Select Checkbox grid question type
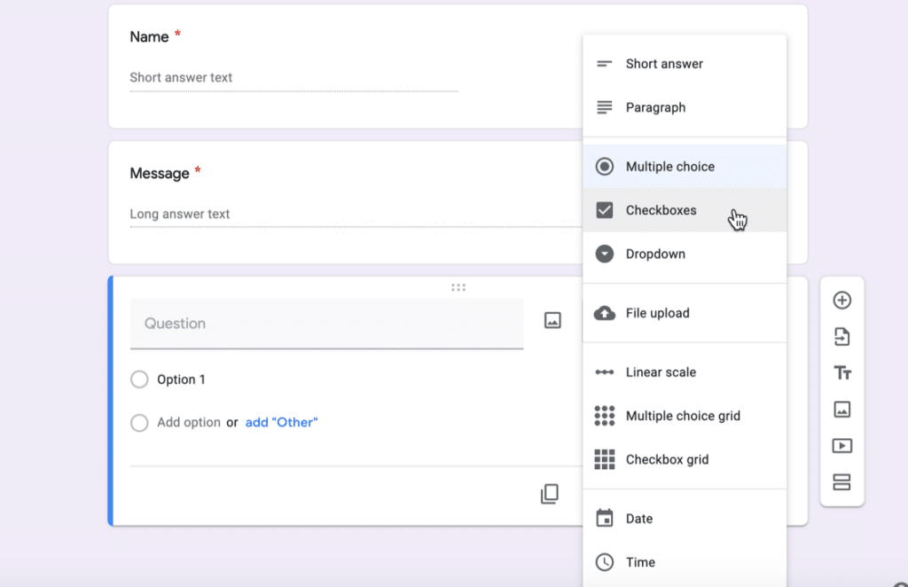 pos(666,459)
